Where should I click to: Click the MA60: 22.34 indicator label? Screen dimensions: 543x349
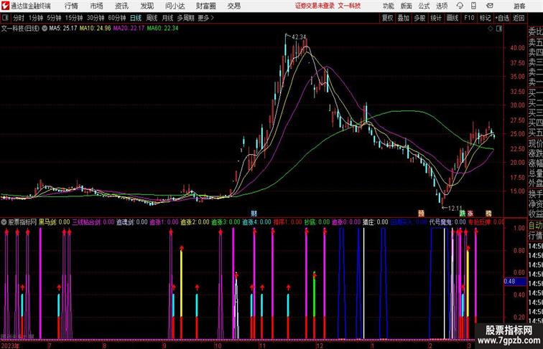(x=162, y=29)
